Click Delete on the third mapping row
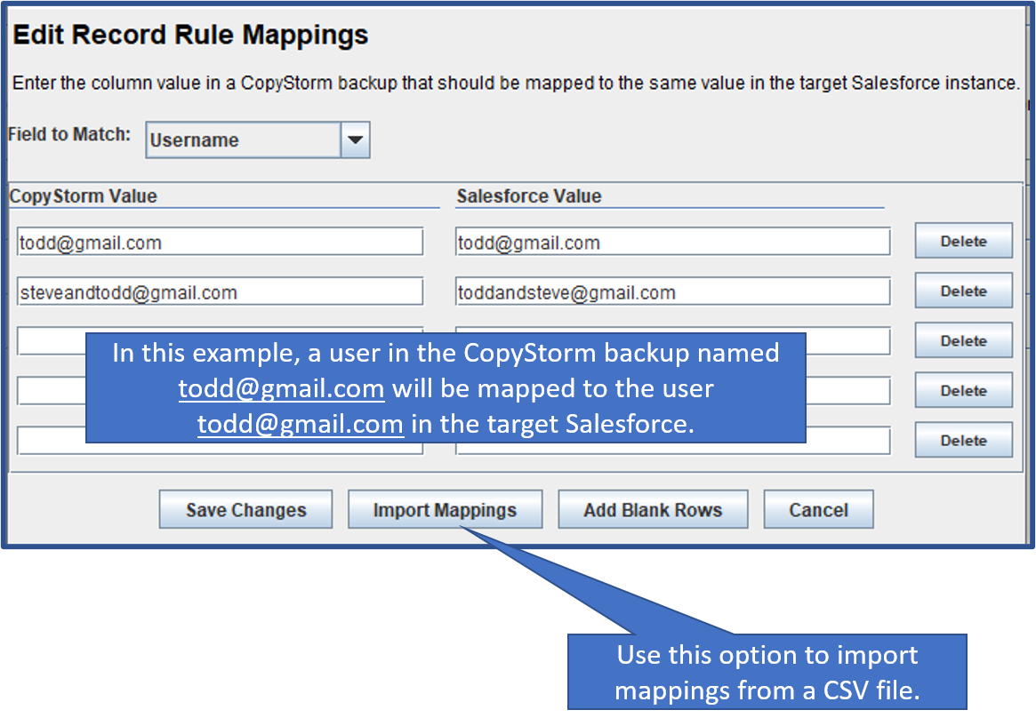The height and width of the screenshot is (726, 1036). (963, 340)
